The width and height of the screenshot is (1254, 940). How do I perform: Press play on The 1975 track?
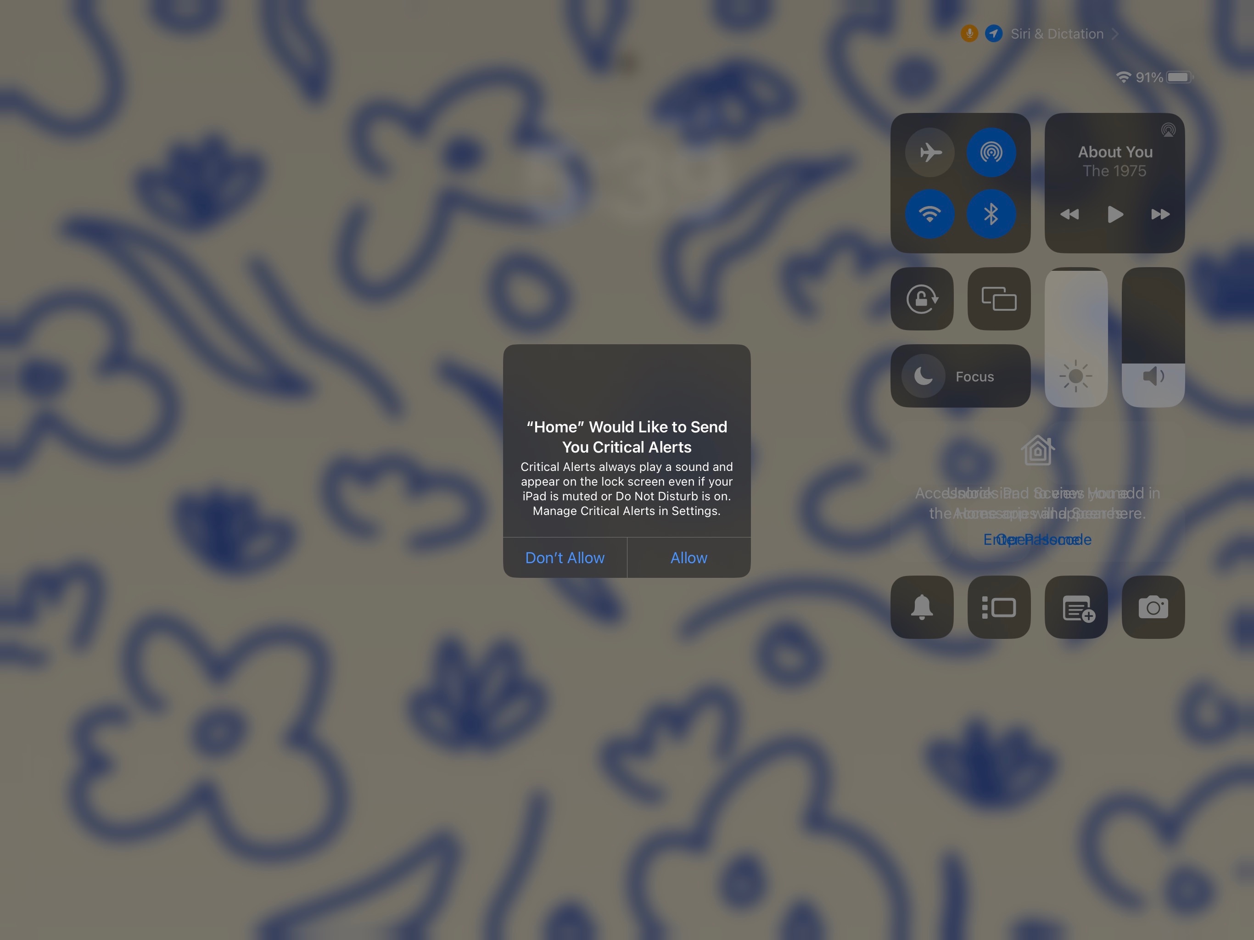1115,214
